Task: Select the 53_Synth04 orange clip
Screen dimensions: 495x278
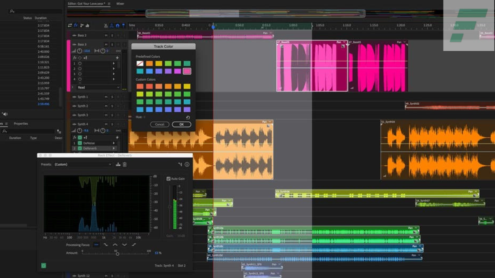Action: pyautogui.click(x=438, y=150)
